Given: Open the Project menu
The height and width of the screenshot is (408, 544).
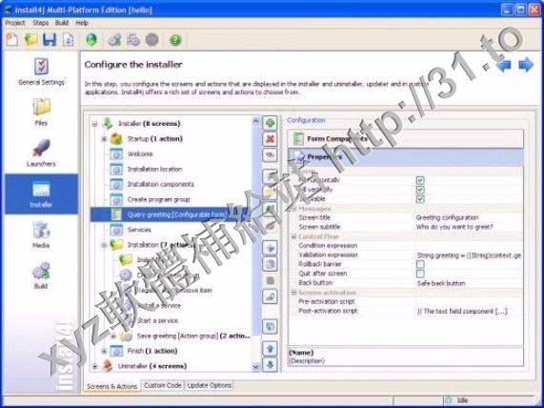Looking at the screenshot, I should tap(15, 23).
